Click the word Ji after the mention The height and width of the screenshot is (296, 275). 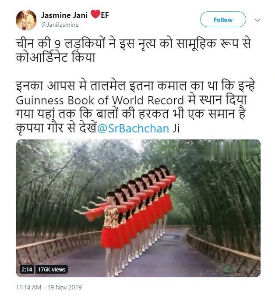(x=176, y=128)
